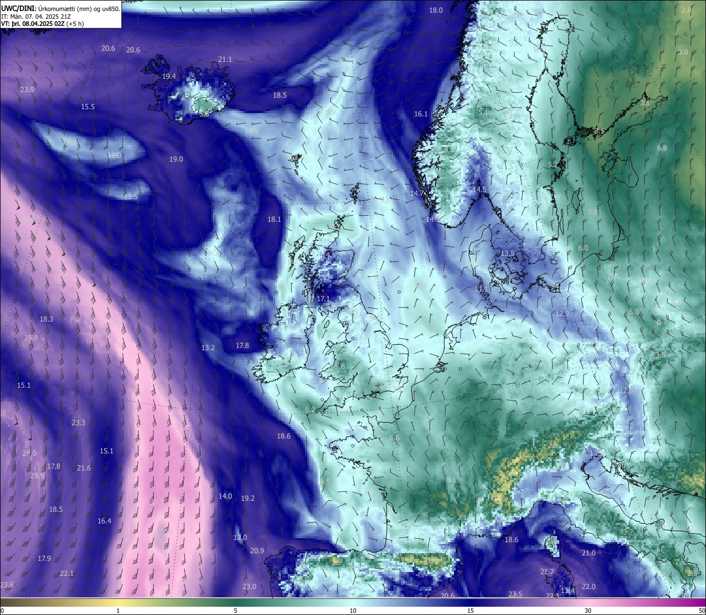Click the 25.9 value label
706x615 pixels.
pyautogui.click(x=37, y=475)
